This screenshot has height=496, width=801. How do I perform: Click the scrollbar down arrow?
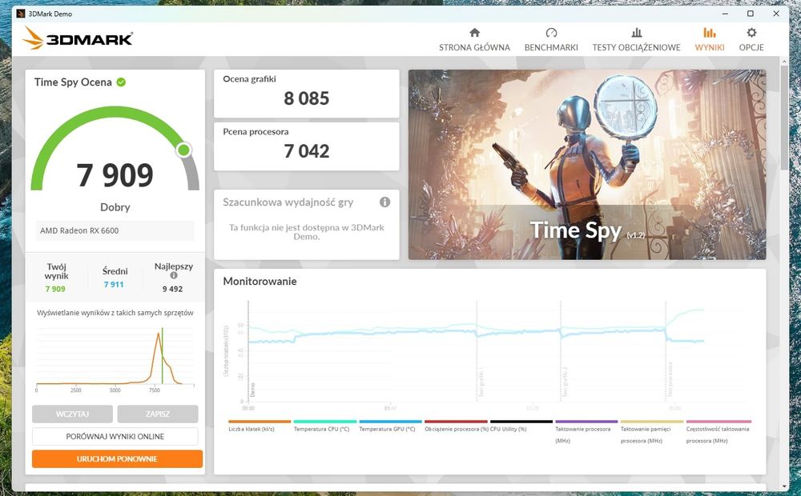point(784,486)
